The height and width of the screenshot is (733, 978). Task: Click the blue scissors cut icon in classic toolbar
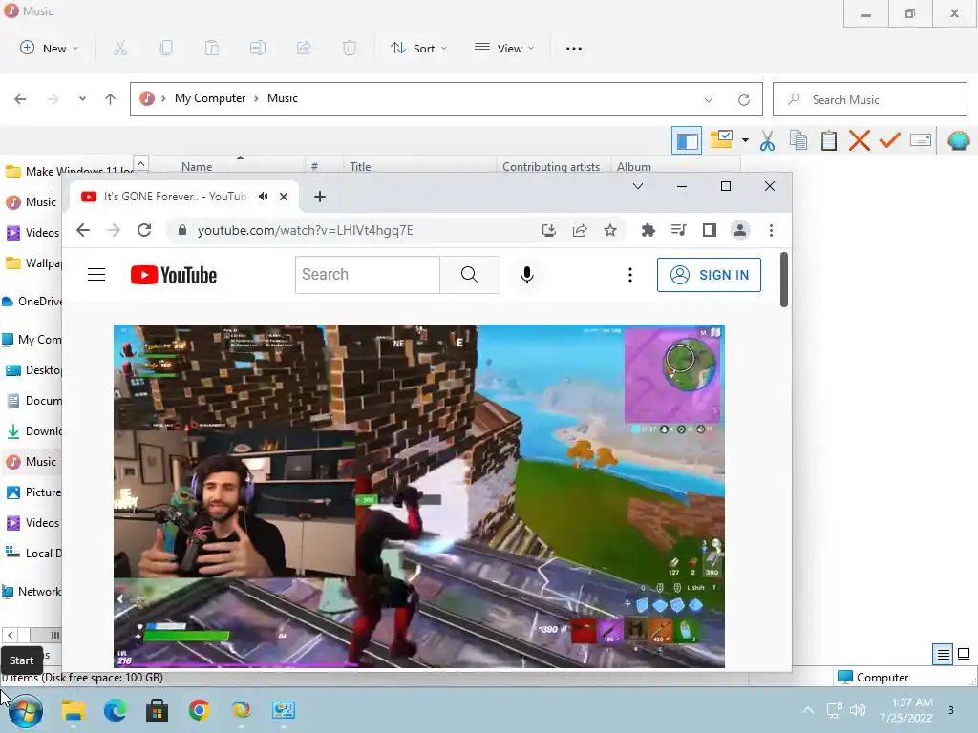(767, 140)
